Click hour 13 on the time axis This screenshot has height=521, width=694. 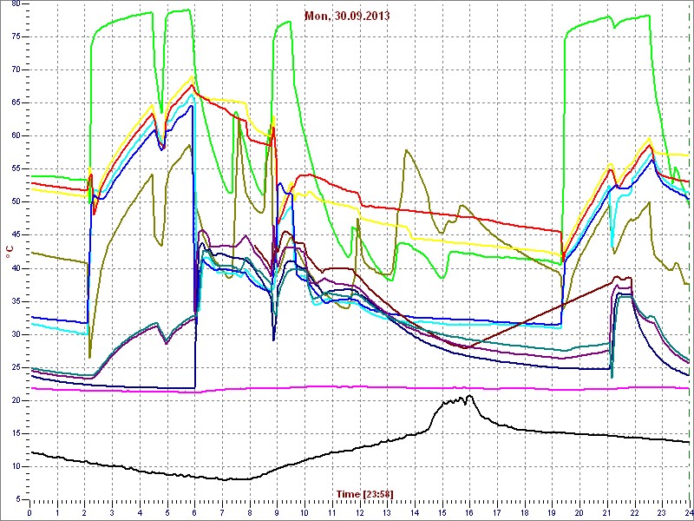pos(387,512)
